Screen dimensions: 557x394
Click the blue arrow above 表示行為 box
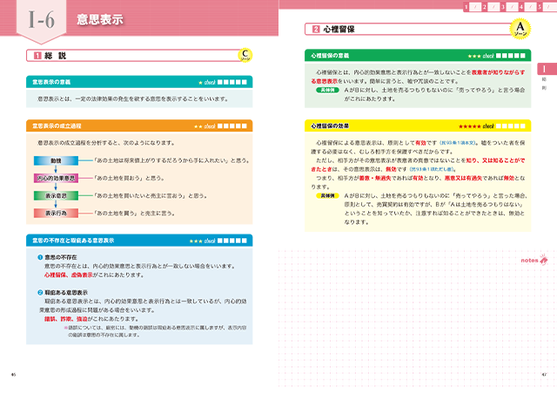(x=56, y=205)
